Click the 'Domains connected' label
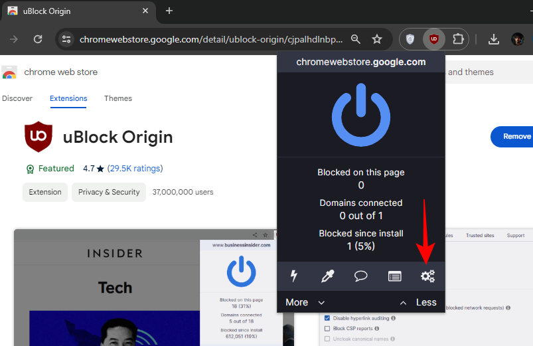 (x=361, y=203)
